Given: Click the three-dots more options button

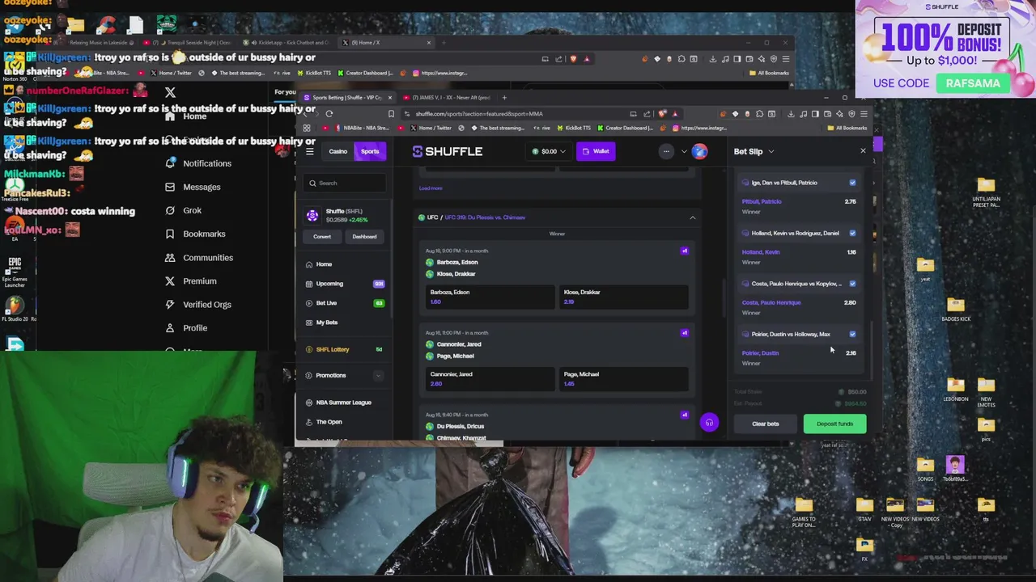Looking at the screenshot, I should pyautogui.click(x=666, y=151).
